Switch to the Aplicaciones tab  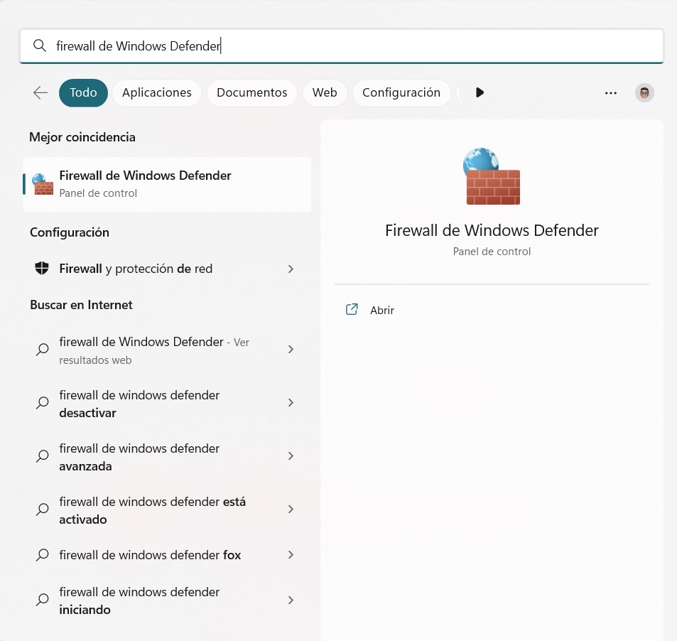coord(156,93)
